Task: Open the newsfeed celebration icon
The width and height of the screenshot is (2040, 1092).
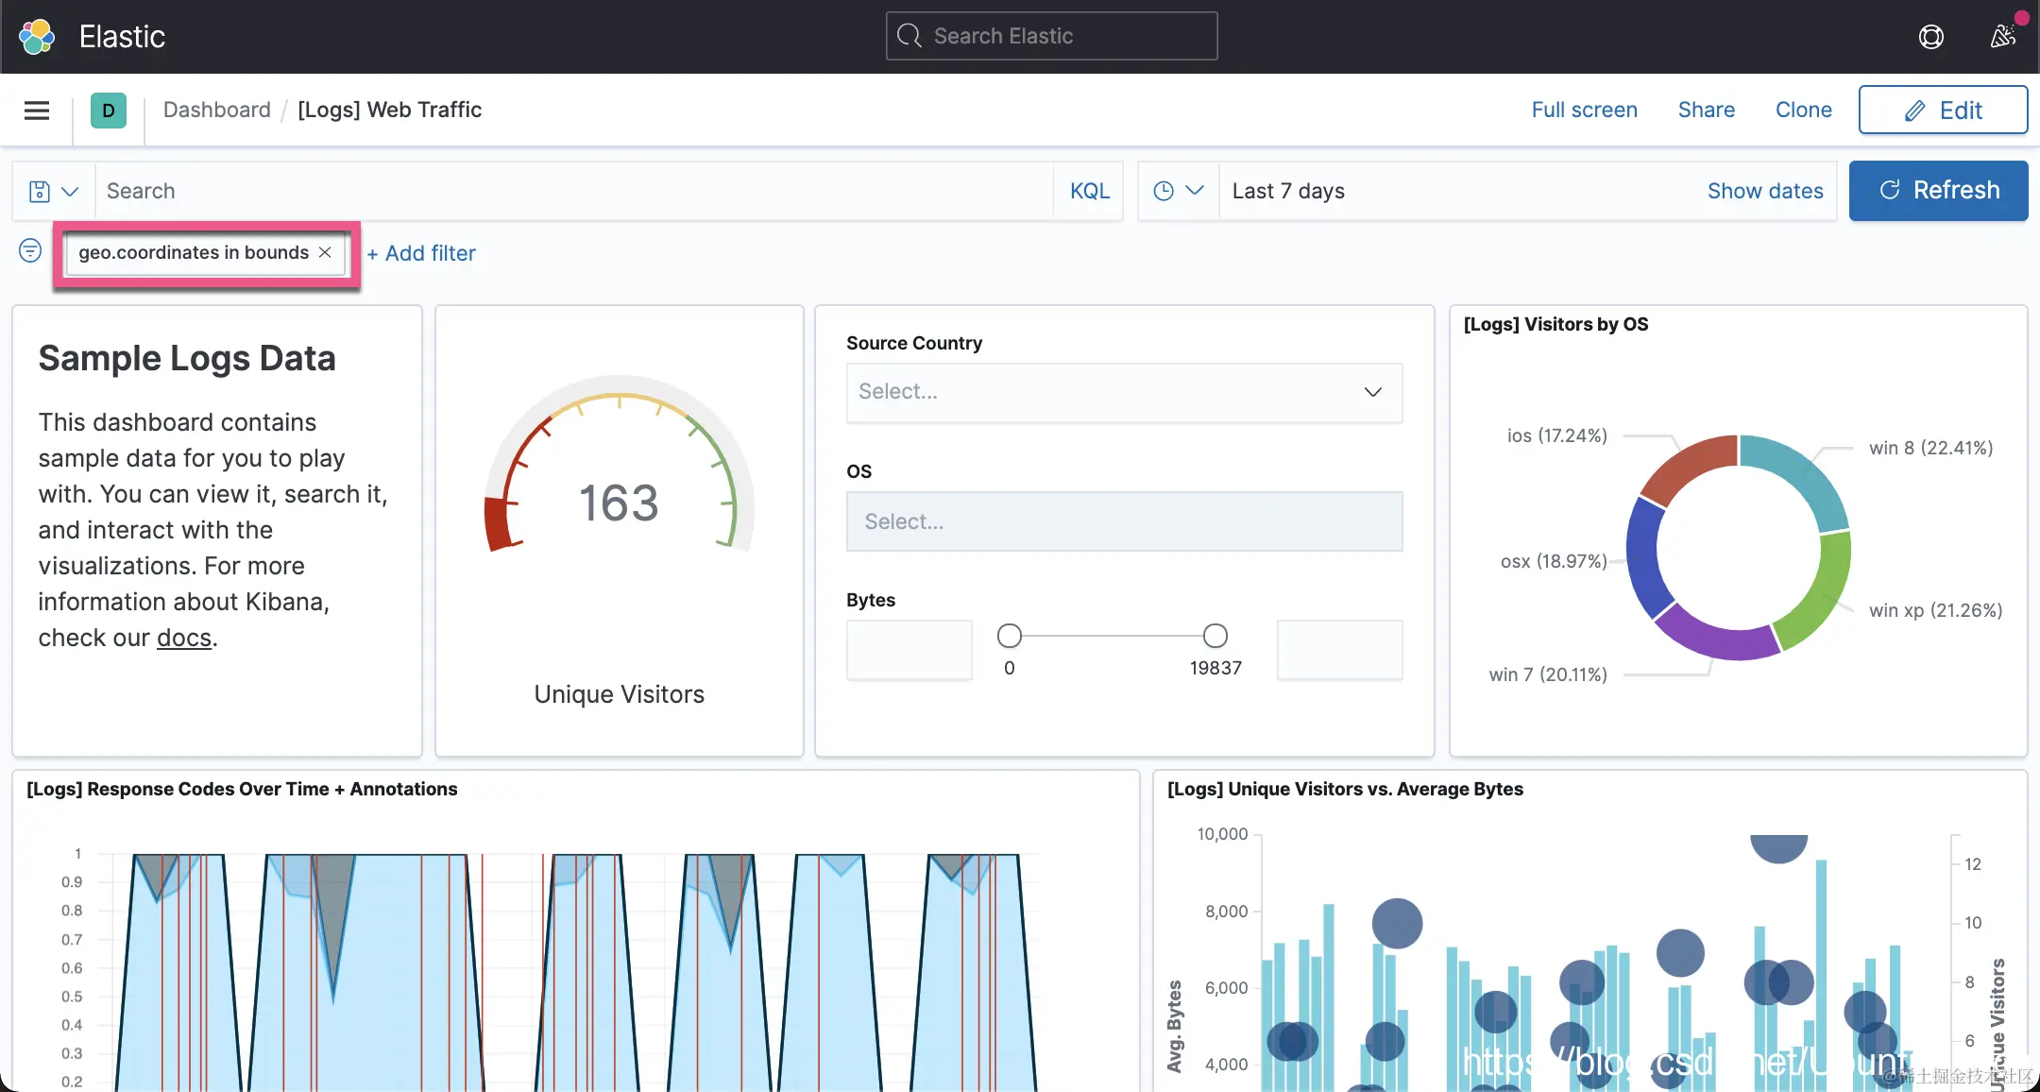Action: (2003, 37)
